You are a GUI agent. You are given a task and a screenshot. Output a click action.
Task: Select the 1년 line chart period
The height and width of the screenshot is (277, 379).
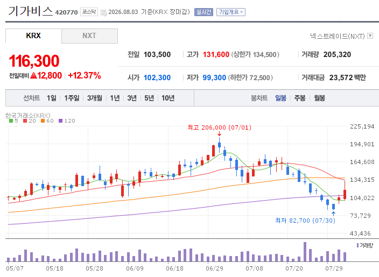[x=115, y=98]
